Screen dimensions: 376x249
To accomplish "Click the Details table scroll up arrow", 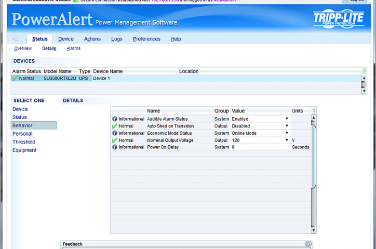I will 313,118.
